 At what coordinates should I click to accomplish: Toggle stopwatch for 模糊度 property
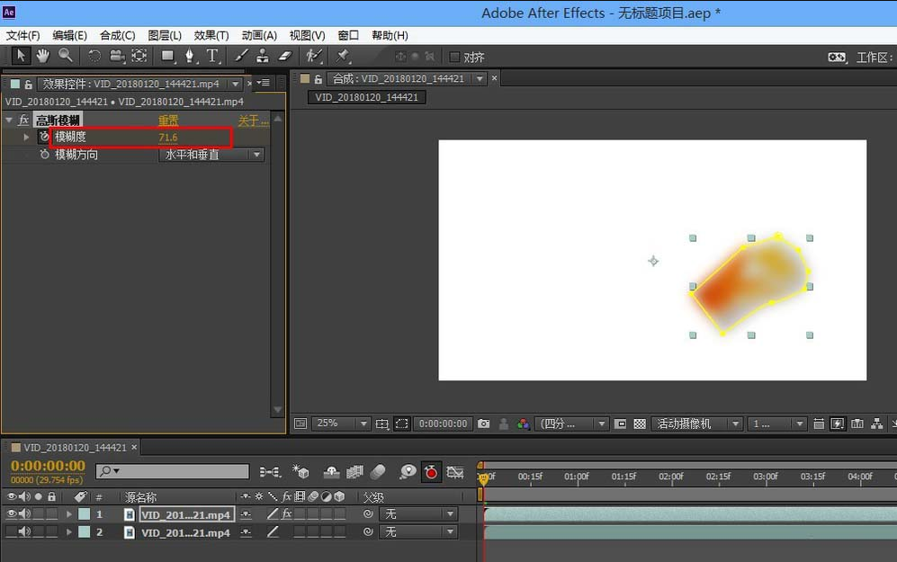tap(43, 137)
